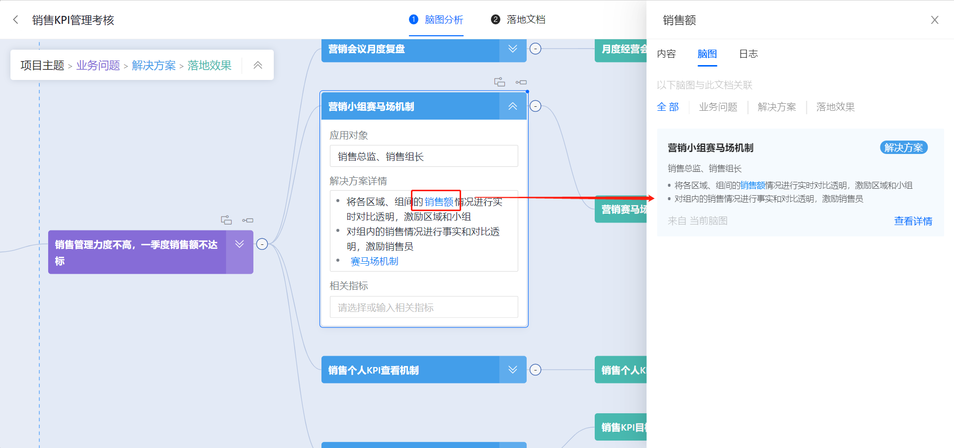This screenshot has height=448, width=954.
Task: Click add-child icon above 营销小组赛马场机制 card
Action: click(x=499, y=82)
